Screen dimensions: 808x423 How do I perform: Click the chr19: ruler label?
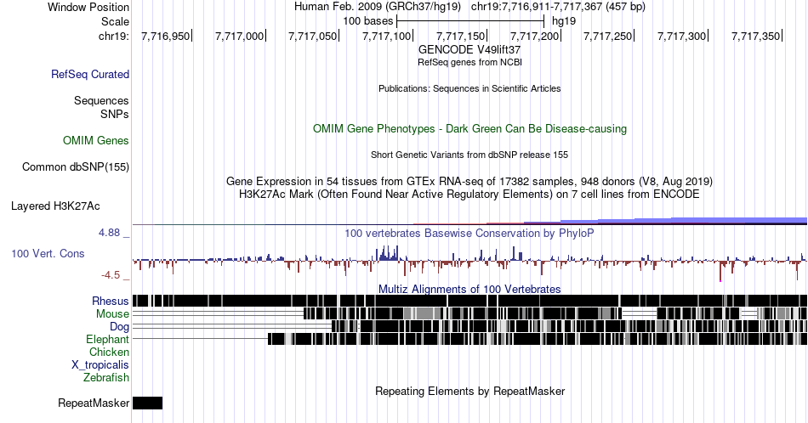pyautogui.click(x=114, y=36)
